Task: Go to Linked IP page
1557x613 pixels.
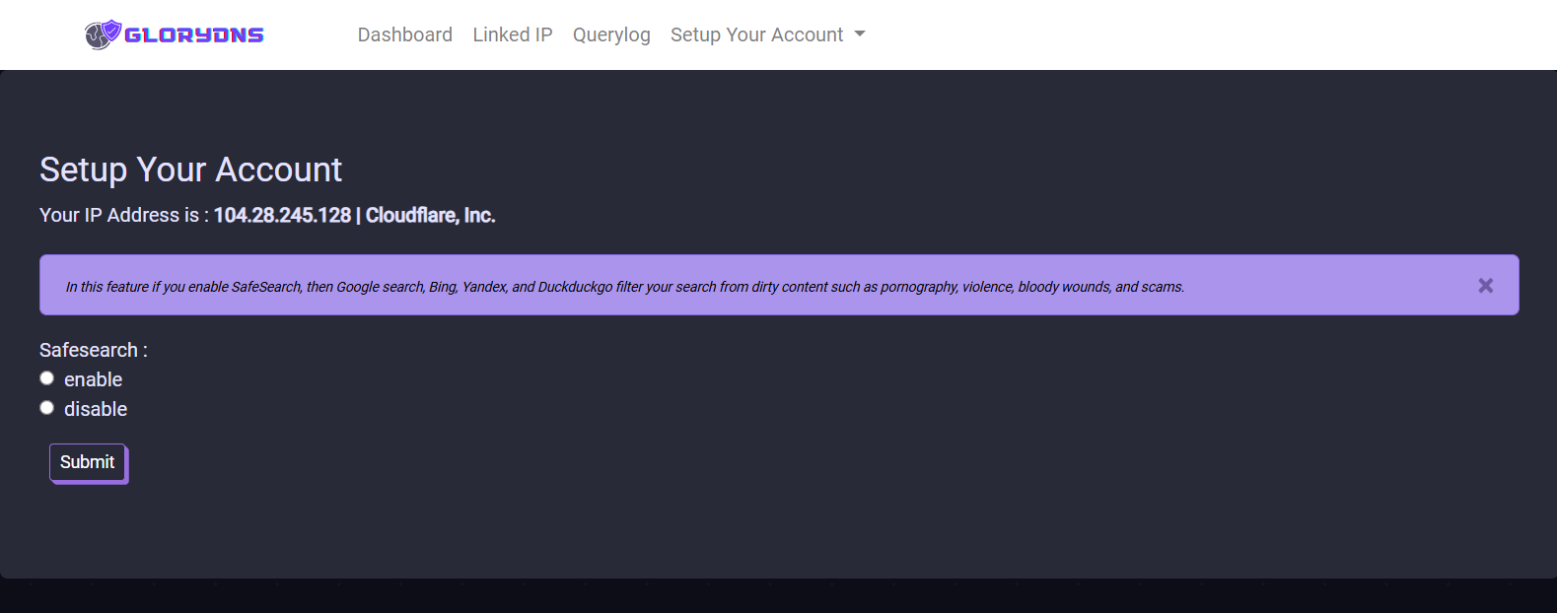Action: coord(513,34)
